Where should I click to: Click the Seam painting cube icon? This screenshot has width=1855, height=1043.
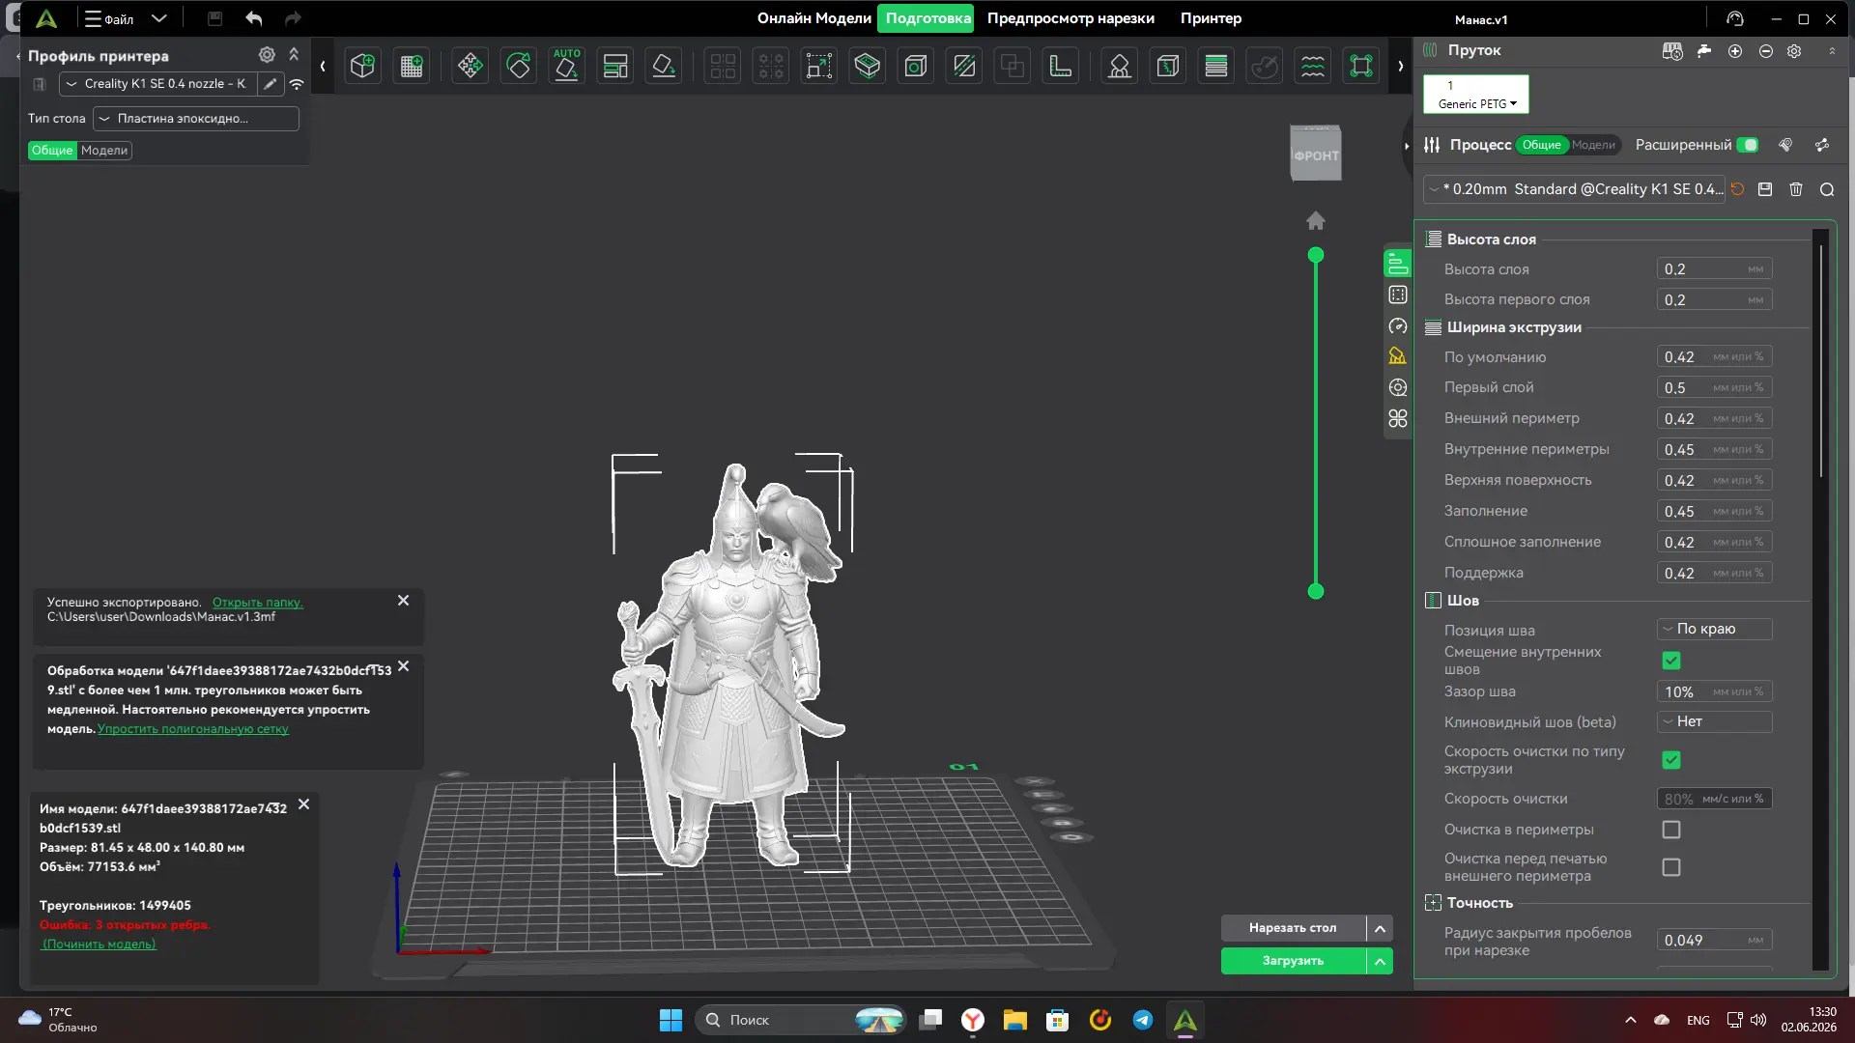[1168, 66]
